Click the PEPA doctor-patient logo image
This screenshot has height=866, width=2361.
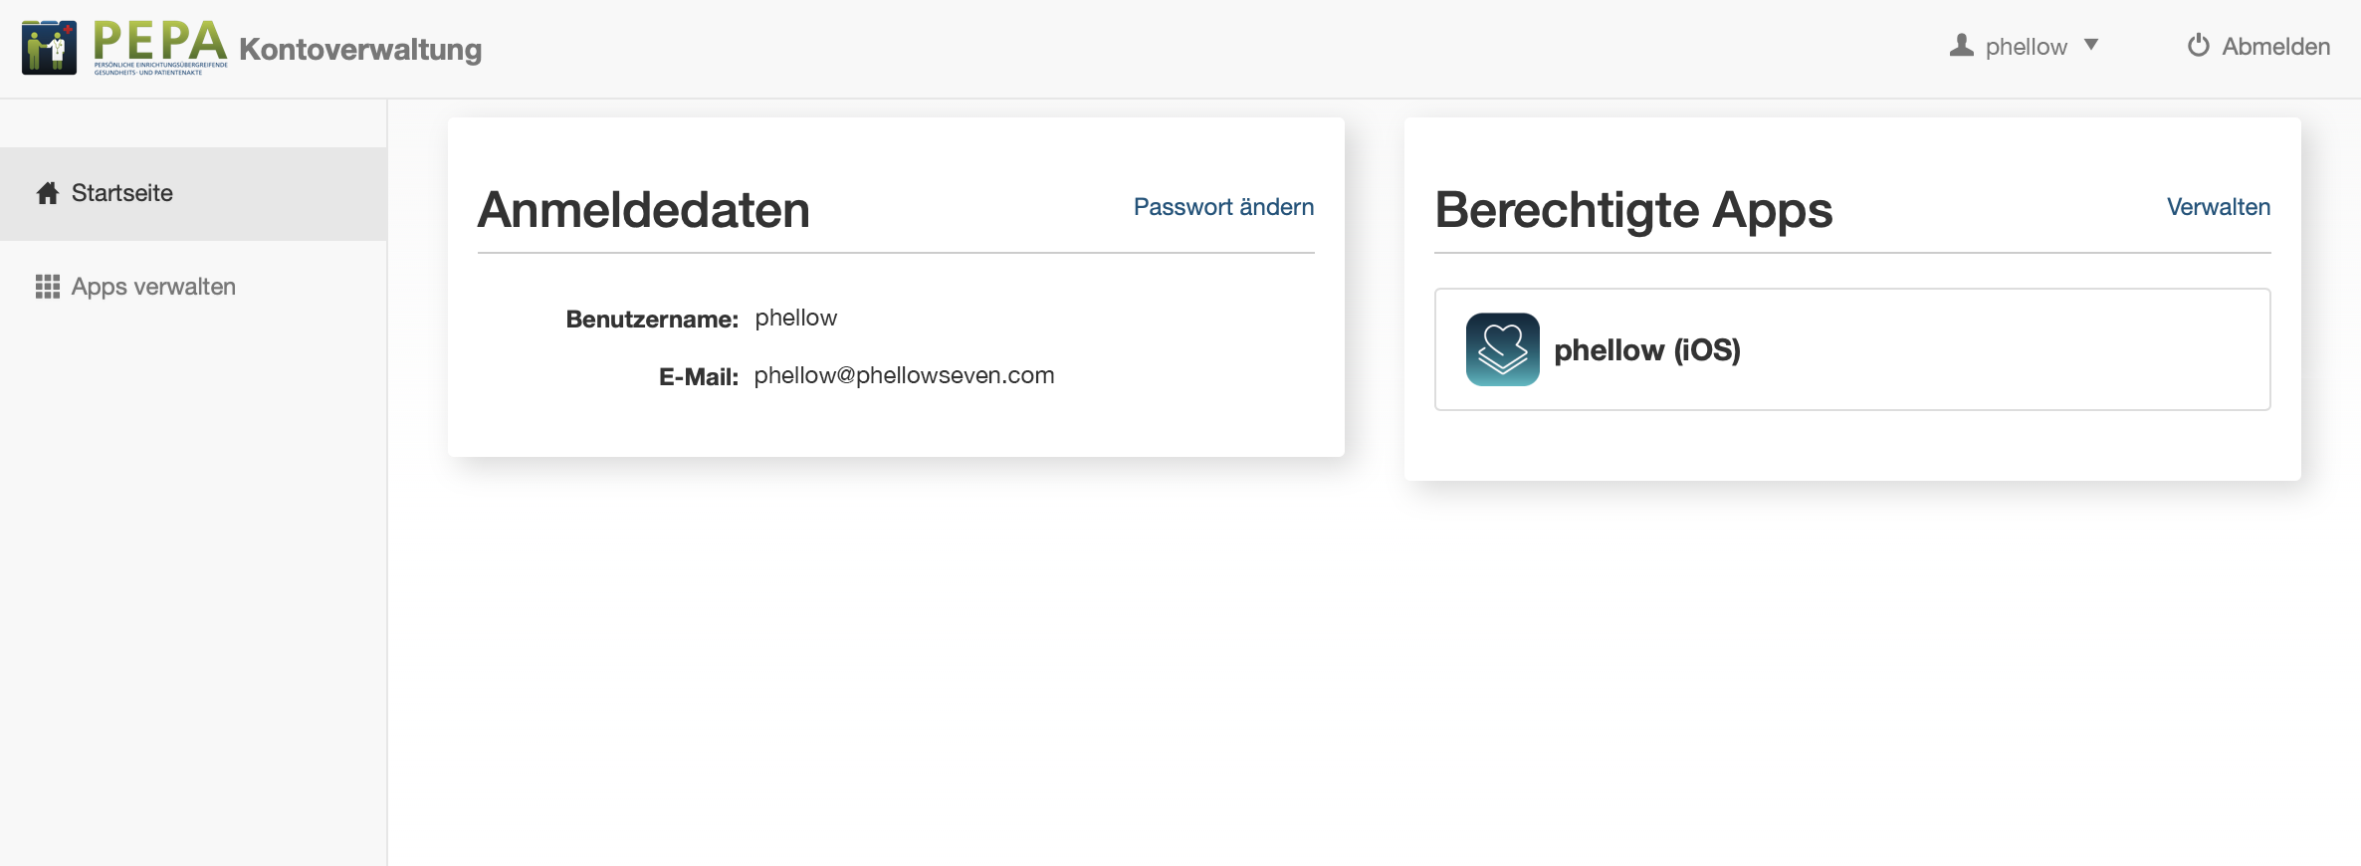click(49, 47)
